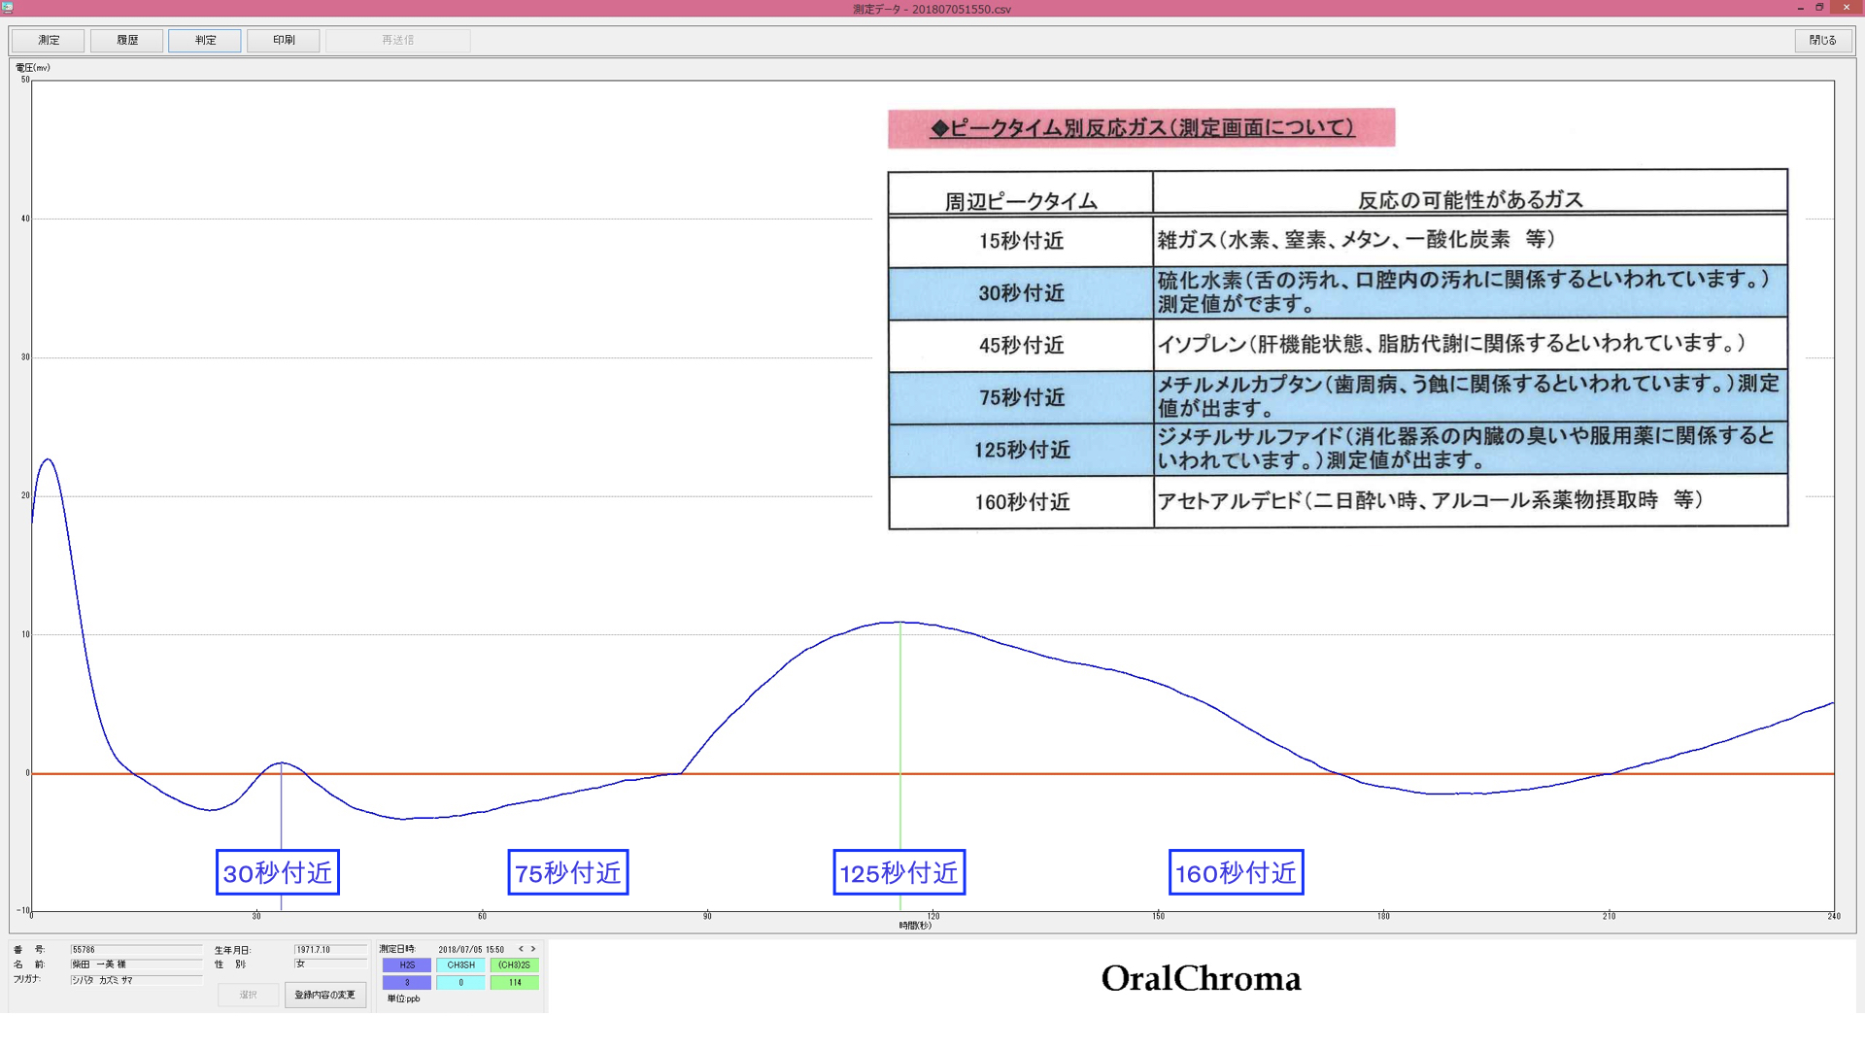1865x1049 pixels.
Task: Click the grayed 再送信 resend button
Action: [x=398, y=40]
